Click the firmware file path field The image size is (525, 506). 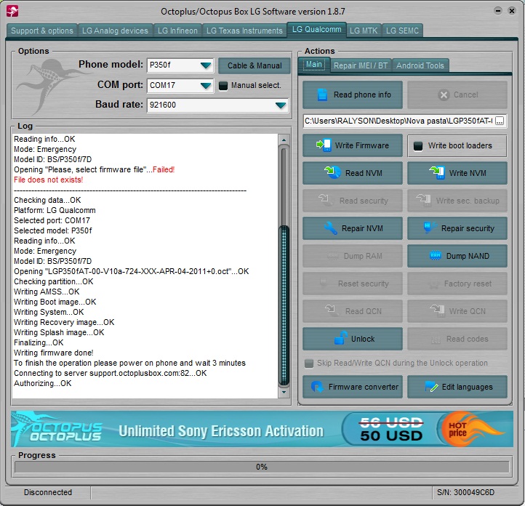click(x=398, y=121)
